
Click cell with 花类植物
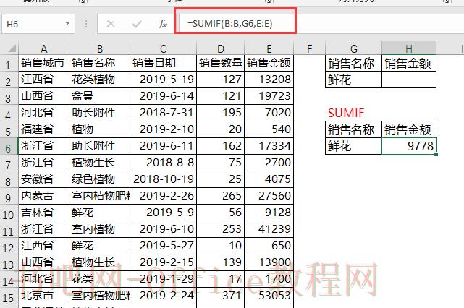pyautogui.click(x=99, y=80)
